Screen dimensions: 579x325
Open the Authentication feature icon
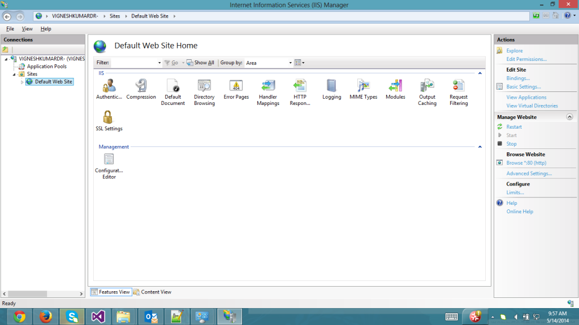tap(109, 86)
